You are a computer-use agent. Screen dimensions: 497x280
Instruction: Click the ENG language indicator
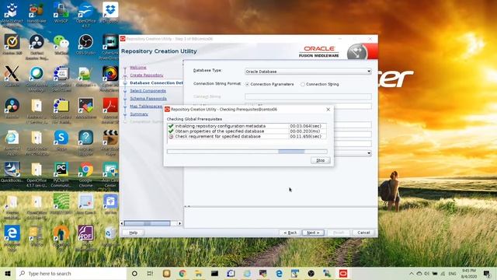[x=452, y=273]
